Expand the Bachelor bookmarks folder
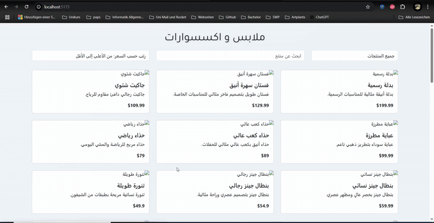Image resolution: width=434 pixels, height=223 pixels. point(251,17)
